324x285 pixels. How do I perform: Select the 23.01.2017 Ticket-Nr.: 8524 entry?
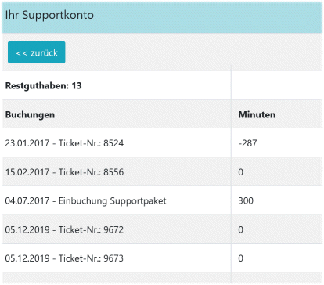(64, 143)
